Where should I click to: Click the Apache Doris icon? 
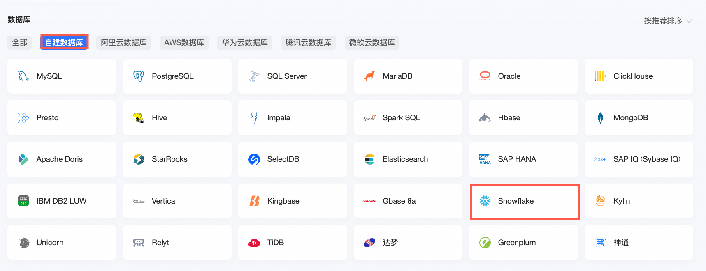[x=23, y=159]
